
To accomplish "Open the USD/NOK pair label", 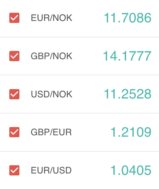I will [x=51, y=94].
